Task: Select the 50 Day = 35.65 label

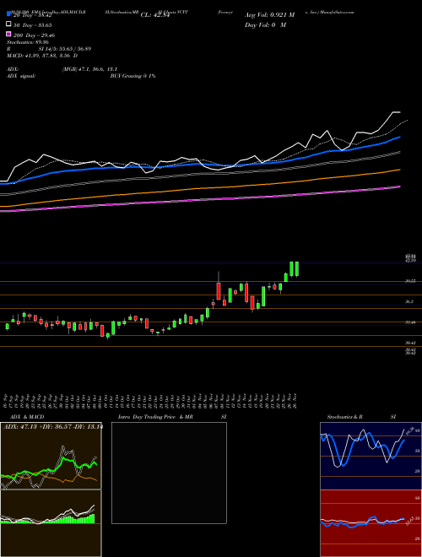Action: point(33,25)
